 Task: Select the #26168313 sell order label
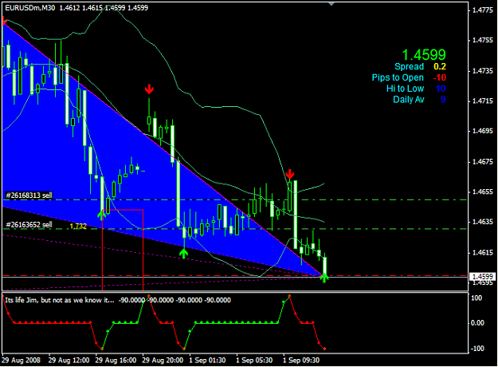pyautogui.click(x=29, y=195)
